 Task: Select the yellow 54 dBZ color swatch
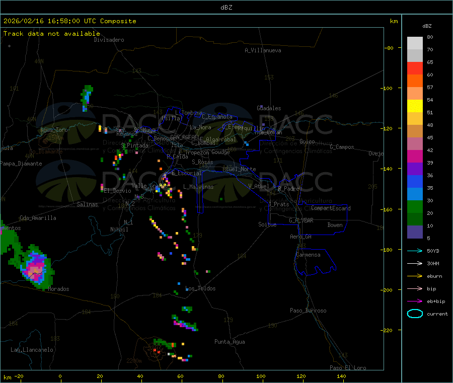pos(415,106)
